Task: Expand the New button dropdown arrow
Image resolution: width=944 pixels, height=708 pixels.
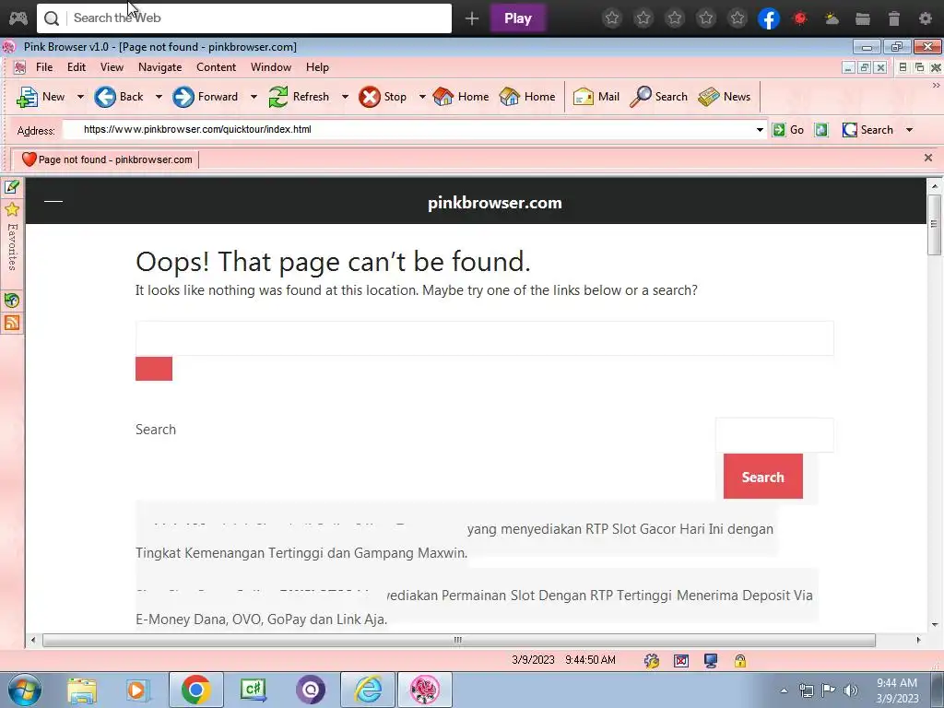Action: click(x=80, y=97)
